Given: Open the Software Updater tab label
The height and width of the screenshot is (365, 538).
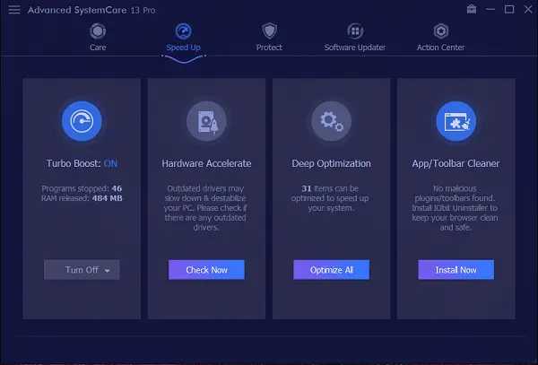Looking at the screenshot, I should pos(355,48).
